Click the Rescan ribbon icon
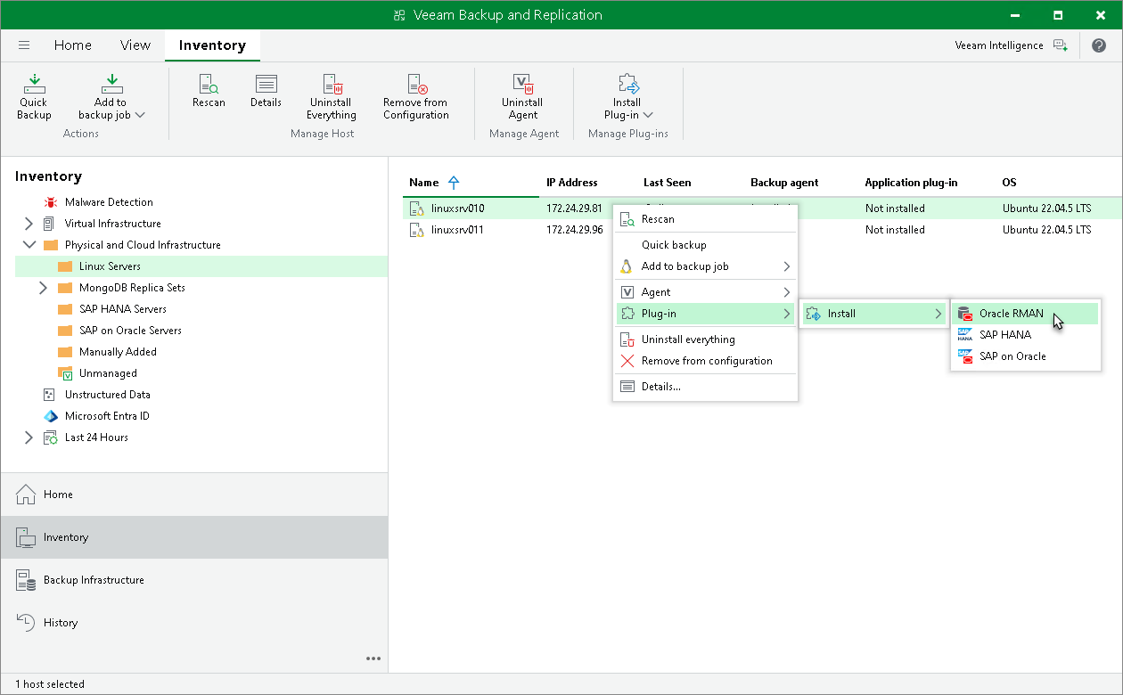 tap(209, 84)
